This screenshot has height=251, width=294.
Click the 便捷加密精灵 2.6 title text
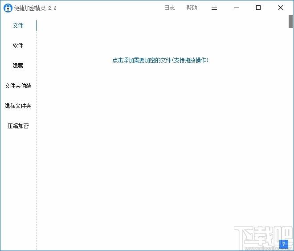(x=35, y=8)
